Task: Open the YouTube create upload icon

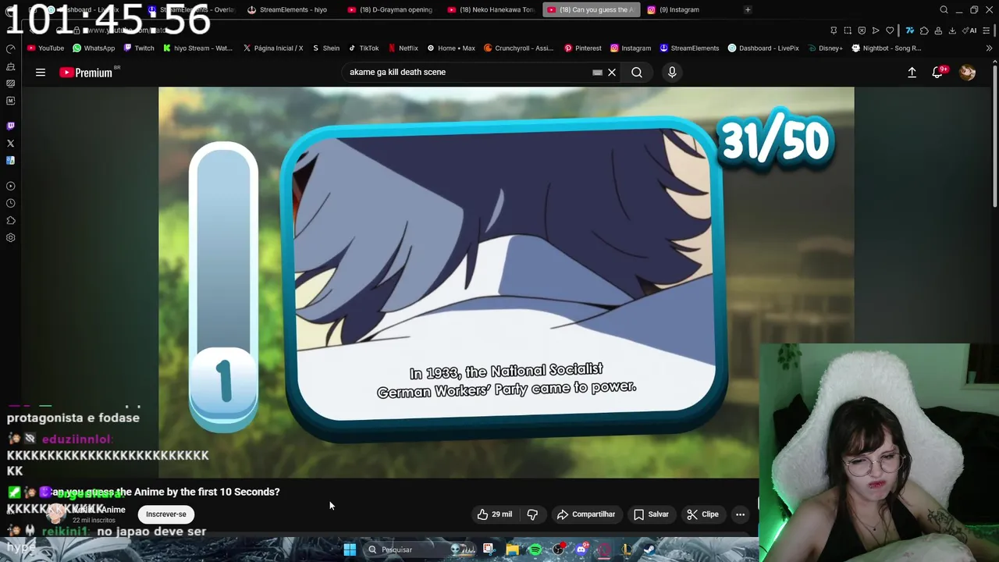Action: (912, 73)
